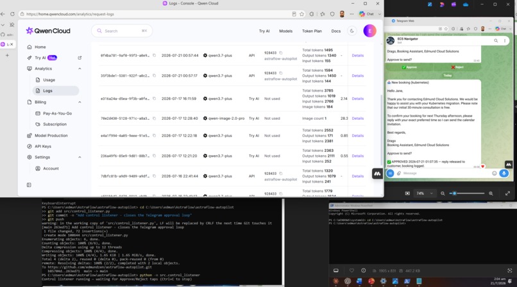Image resolution: width=517 pixels, height=287 pixels.
Task: Open Details for the 12:22:18 log
Action: coord(357,136)
